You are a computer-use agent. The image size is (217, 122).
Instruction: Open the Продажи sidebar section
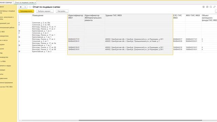pos(2,44)
